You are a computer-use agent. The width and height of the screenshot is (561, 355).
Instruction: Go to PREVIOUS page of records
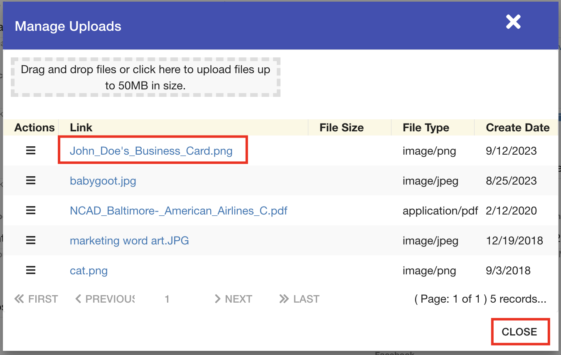pyautogui.click(x=105, y=299)
